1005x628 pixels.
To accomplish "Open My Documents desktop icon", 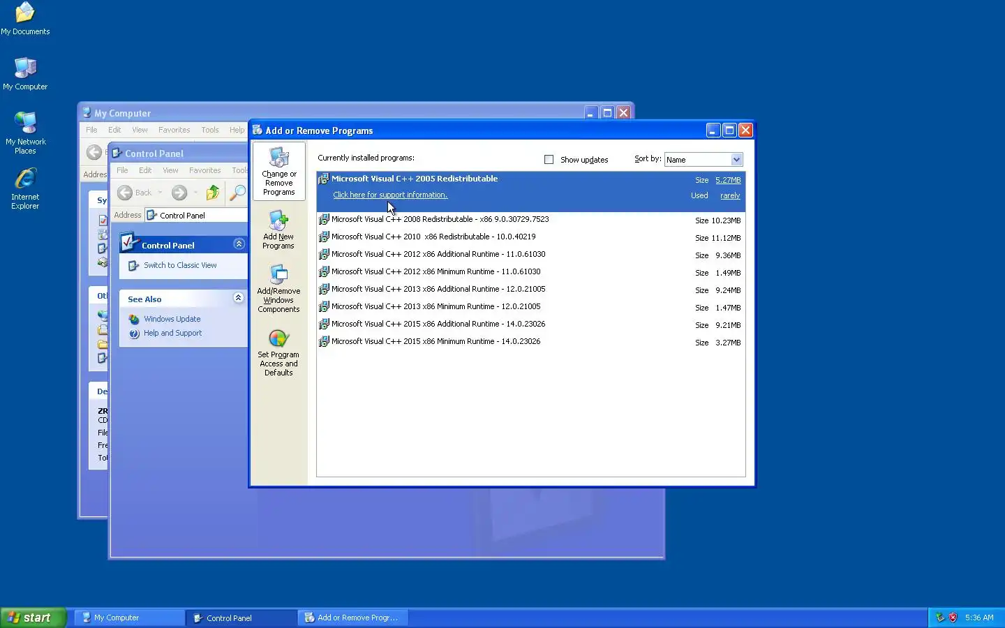I will click(25, 13).
